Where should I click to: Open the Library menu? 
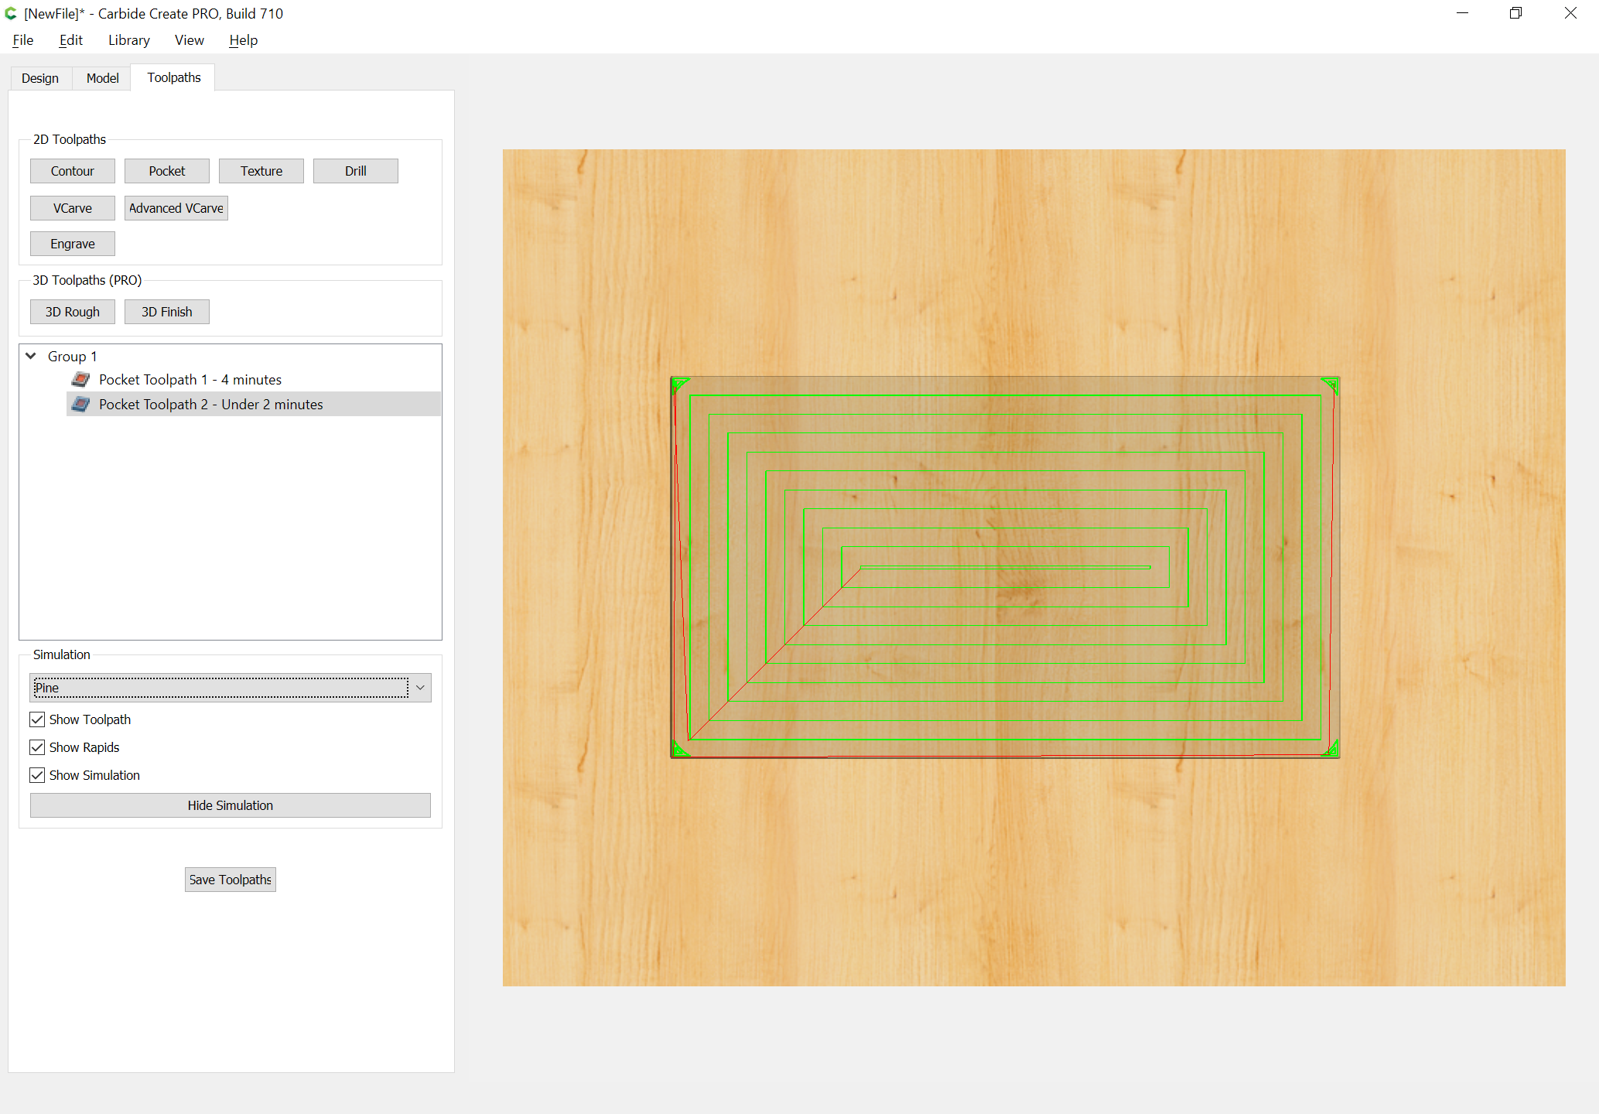coord(129,40)
